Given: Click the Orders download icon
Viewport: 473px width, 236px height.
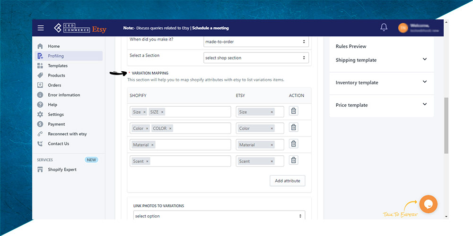Looking at the screenshot, I should pyautogui.click(x=40, y=85).
